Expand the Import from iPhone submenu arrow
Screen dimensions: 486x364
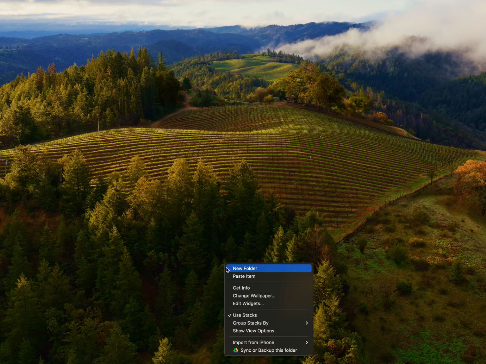(307, 343)
